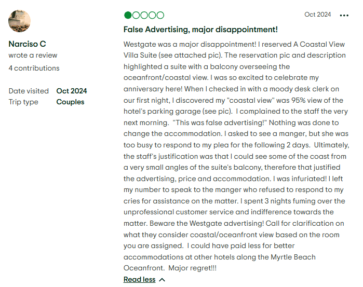
Task: Select the bold Oct 2024 visit date value
Action: tap(72, 91)
